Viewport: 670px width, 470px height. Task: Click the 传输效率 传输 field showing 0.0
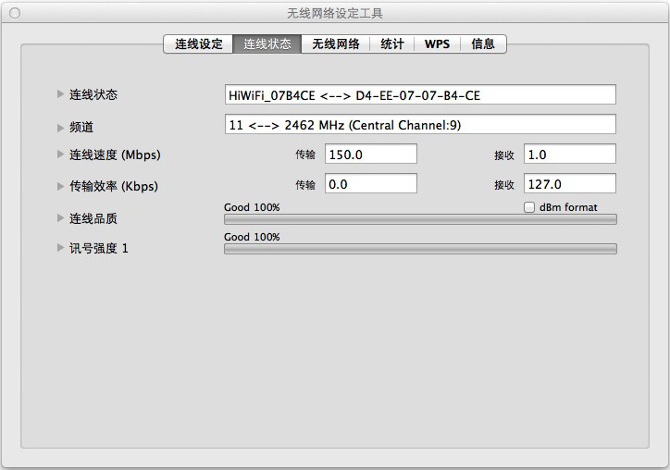[371, 184]
